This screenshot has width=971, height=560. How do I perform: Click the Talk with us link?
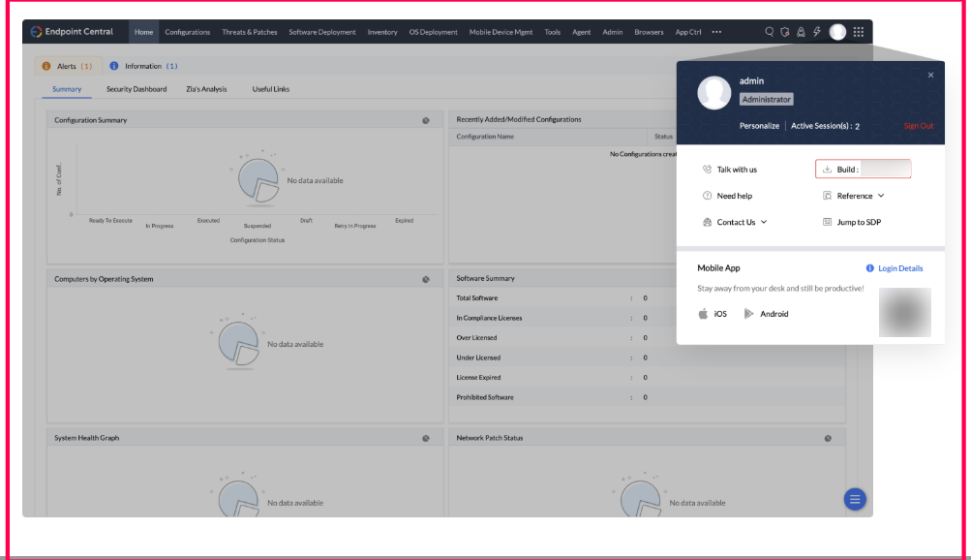737,170
